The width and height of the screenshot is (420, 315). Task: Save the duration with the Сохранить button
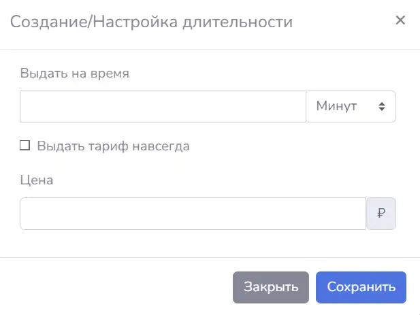point(361,287)
